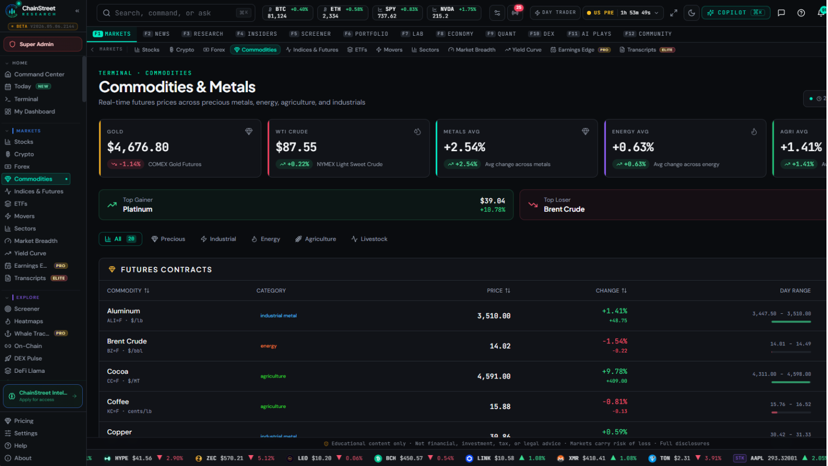This screenshot has width=828, height=466.
Task: Filter contracts to All 20
Action: tap(121, 239)
